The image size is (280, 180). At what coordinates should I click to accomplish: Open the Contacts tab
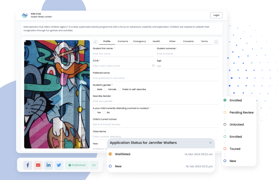pos(123,41)
